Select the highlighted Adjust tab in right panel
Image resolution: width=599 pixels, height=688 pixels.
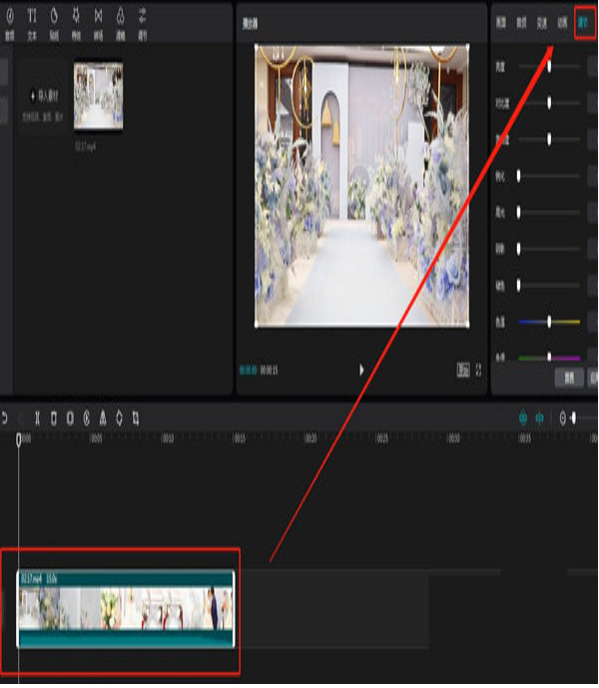(x=584, y=23)
